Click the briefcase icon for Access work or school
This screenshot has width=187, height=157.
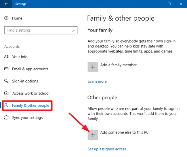tap(7, 93)
